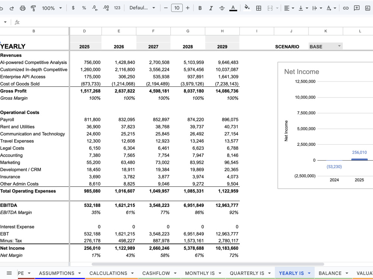The height and width of the screenshot is (279, 373).
Task: Switch to the ASSUMPTIONS sheet tab
Action: (x=57, y=273)
